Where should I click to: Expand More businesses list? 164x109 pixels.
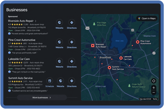coord(42,97)
